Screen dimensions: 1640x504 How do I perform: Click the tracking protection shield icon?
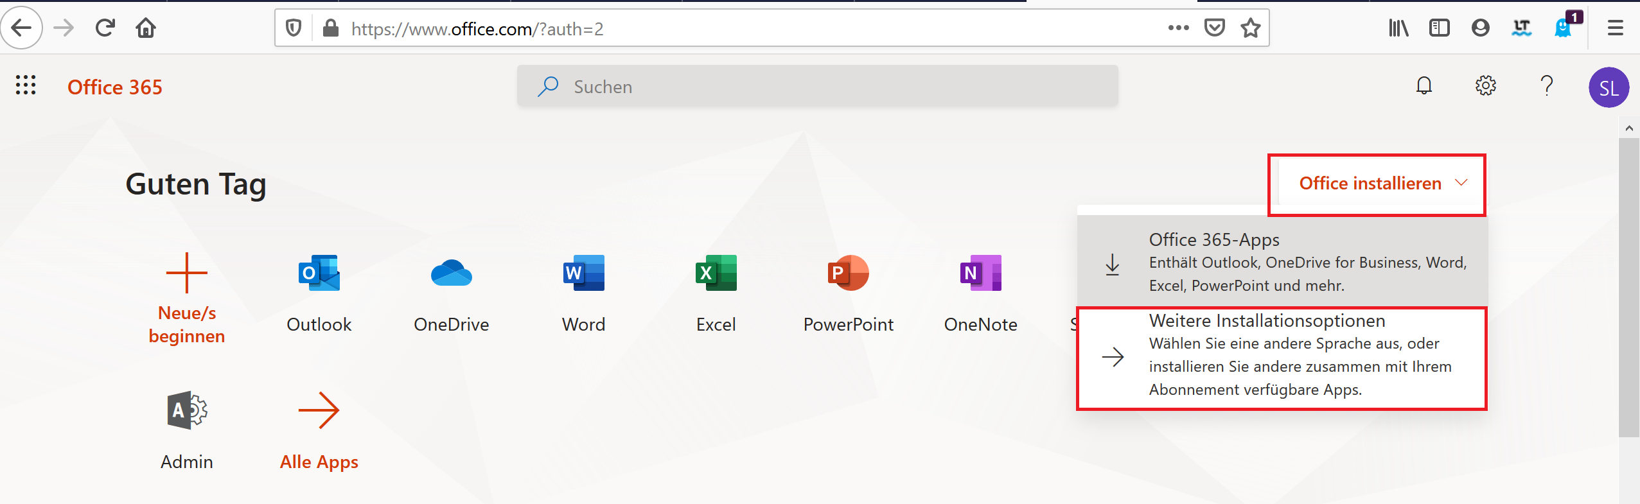(x=294, y=28)
